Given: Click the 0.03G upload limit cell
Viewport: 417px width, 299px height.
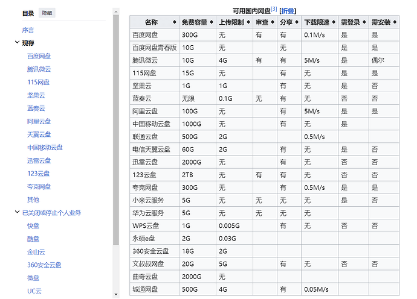Looking at the screenshot, I should 234,239.
